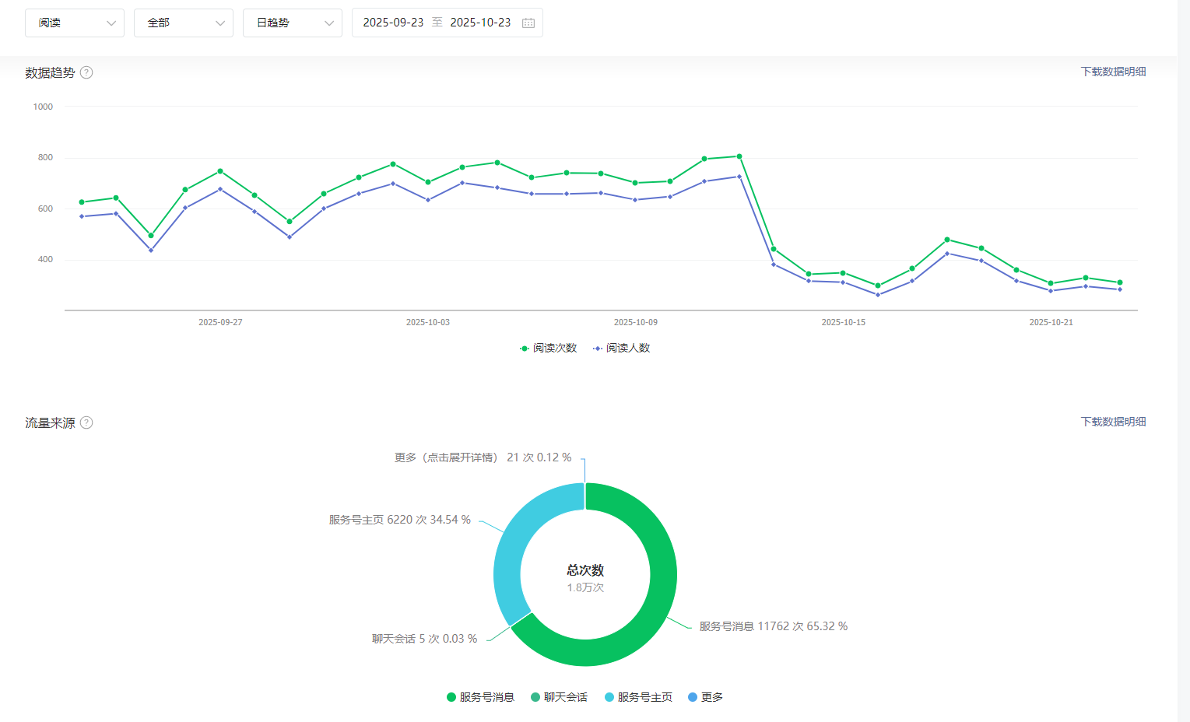1190x722 pixels.
Task: Toggle 服务号消息 legend under donut chart
Action: (480, 697)
